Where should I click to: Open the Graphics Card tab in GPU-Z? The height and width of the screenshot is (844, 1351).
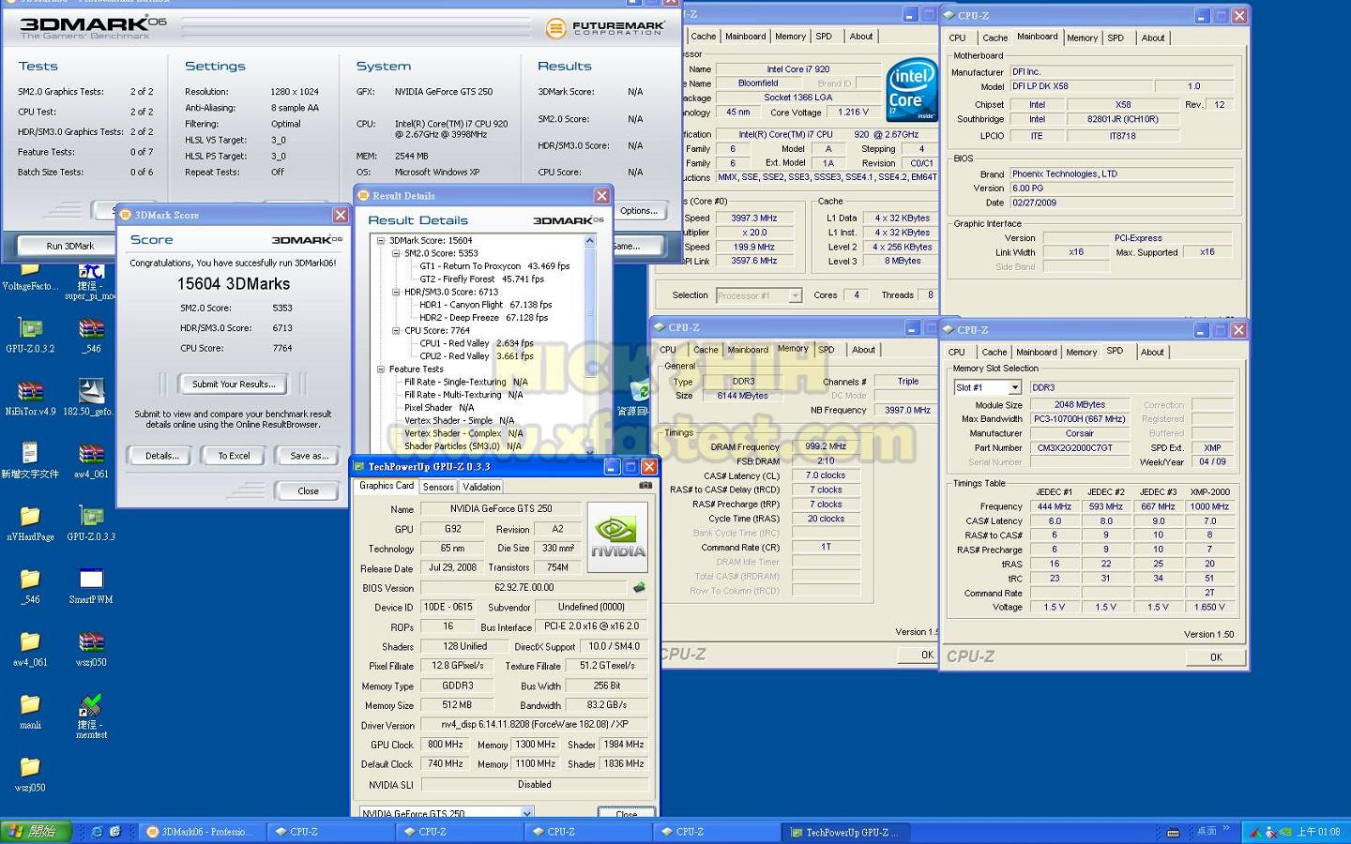(x=386, y=486)
